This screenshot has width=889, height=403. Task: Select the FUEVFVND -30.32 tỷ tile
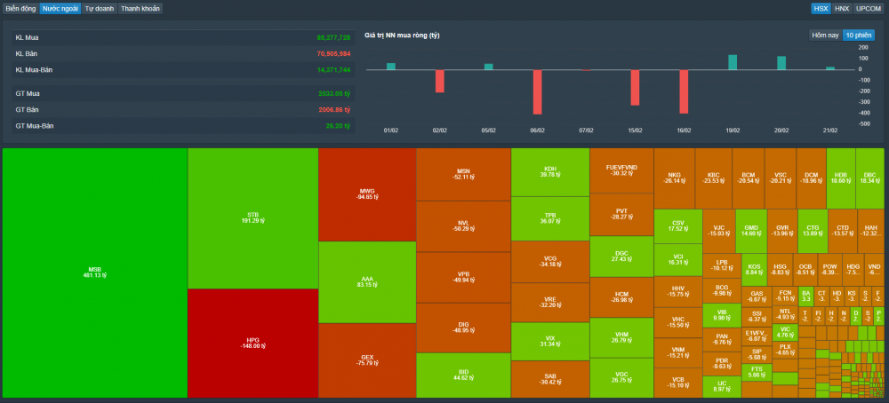(621, 170)
